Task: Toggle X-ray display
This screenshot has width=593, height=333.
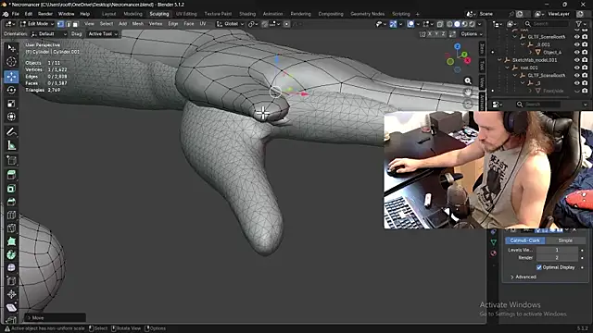Action: (x=440, y=24)
